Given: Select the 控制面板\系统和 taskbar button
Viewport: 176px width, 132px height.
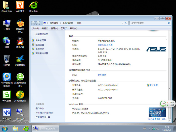Looking at the screenshot, I should click(45, 128).
